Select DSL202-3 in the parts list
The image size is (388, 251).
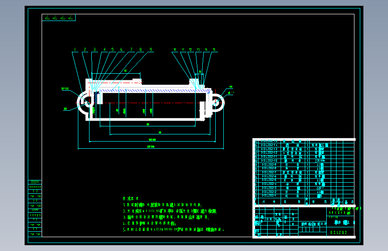[x=269, y=188]
